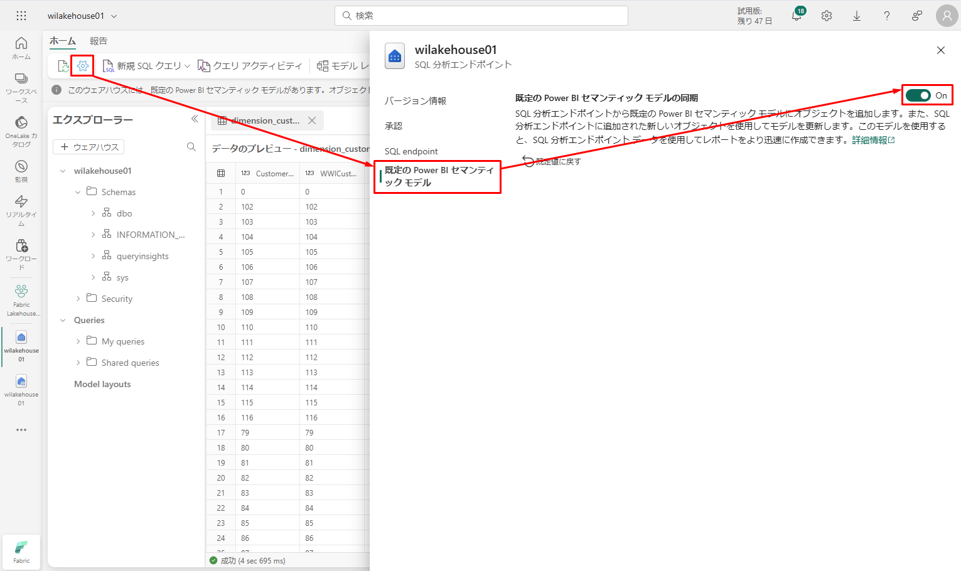Open OneLake カタログ in sidebar

coord(21,131)
